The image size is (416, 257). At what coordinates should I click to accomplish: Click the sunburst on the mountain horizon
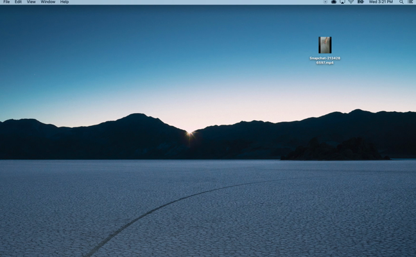tap(189, 133)
